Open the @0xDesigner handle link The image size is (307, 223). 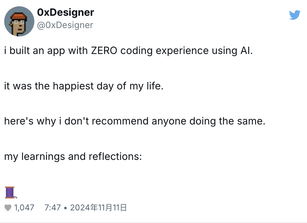65,25
